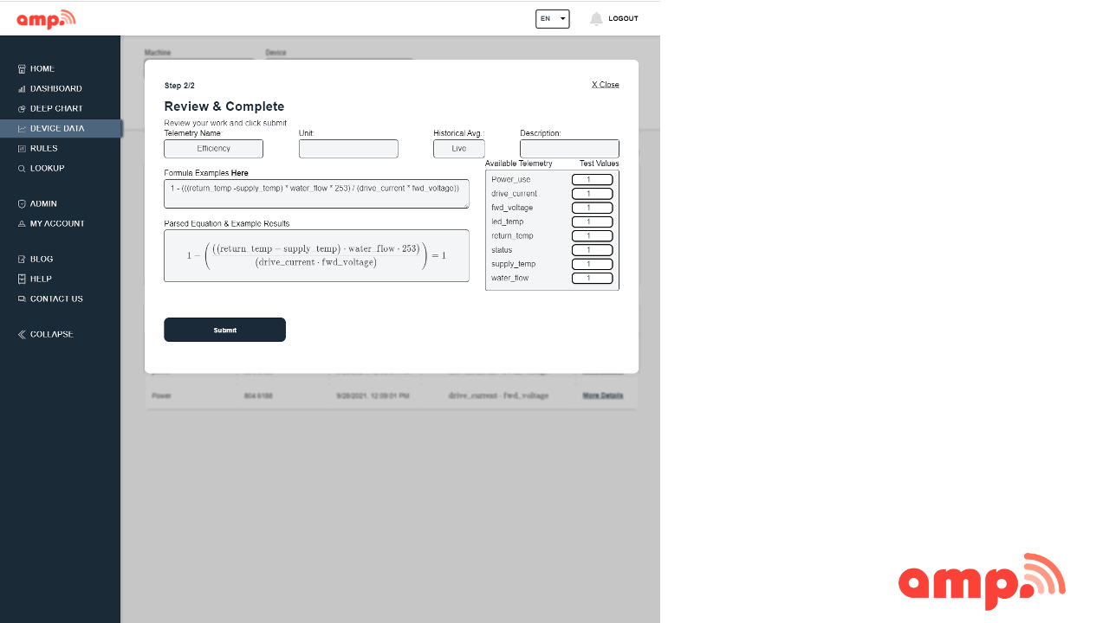Click the Help icon in sidebar
1109x623 pixels.
click(x=22, y=279)
